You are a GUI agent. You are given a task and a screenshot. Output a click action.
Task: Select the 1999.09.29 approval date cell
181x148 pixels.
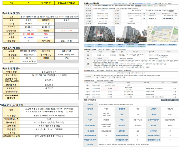tap(29, 55)
